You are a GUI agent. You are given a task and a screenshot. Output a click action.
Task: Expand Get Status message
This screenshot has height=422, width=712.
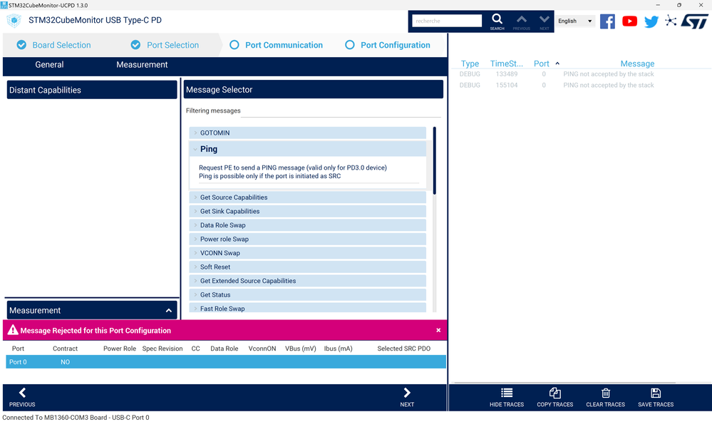307,295
